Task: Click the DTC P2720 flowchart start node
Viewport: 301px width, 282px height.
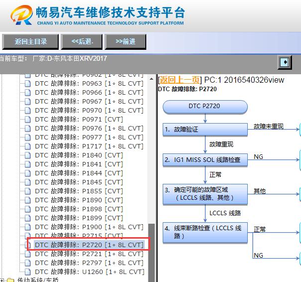Action: (205, 107)
